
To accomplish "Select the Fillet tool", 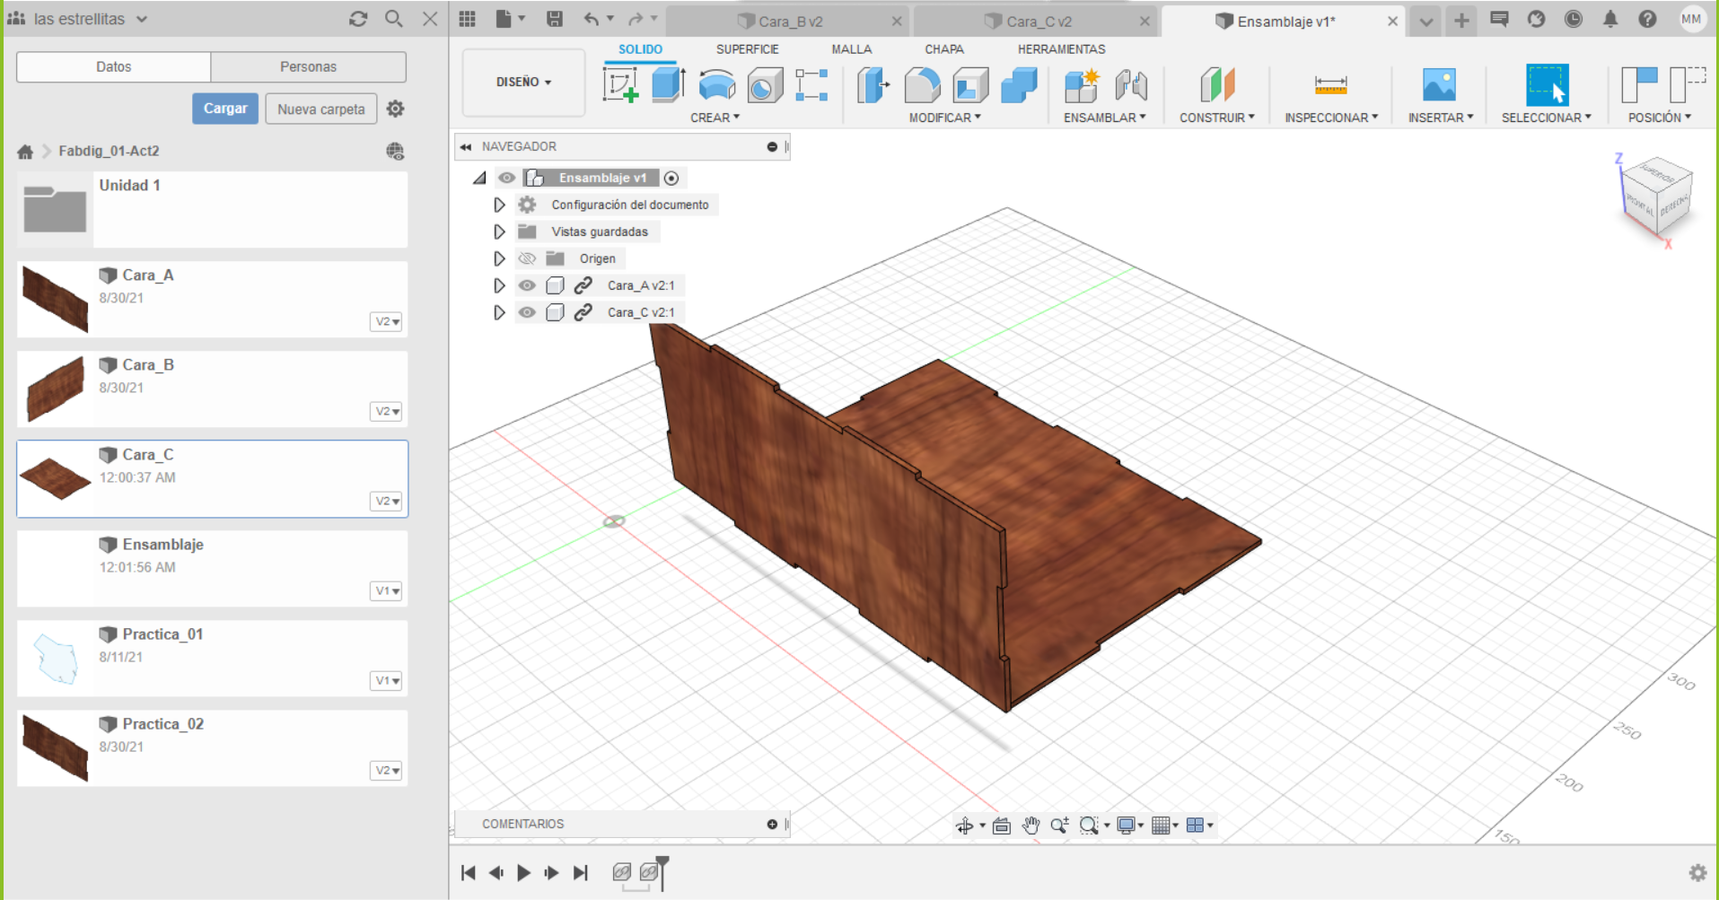I will [922, 85].
